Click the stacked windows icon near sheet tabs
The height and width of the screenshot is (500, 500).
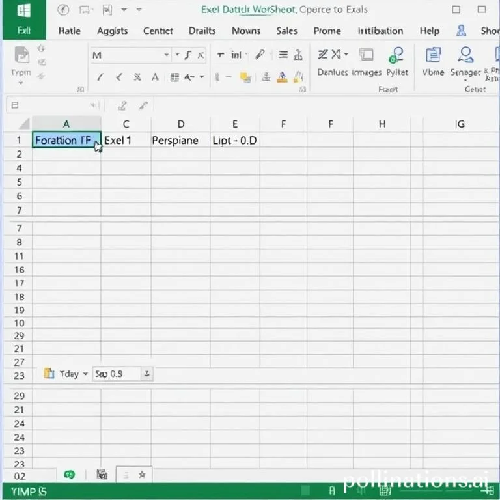pos(102,475)
